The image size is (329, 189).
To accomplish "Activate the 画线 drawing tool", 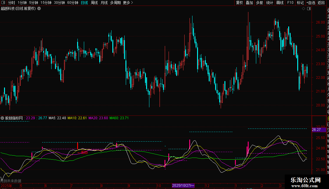I will 280,3.
